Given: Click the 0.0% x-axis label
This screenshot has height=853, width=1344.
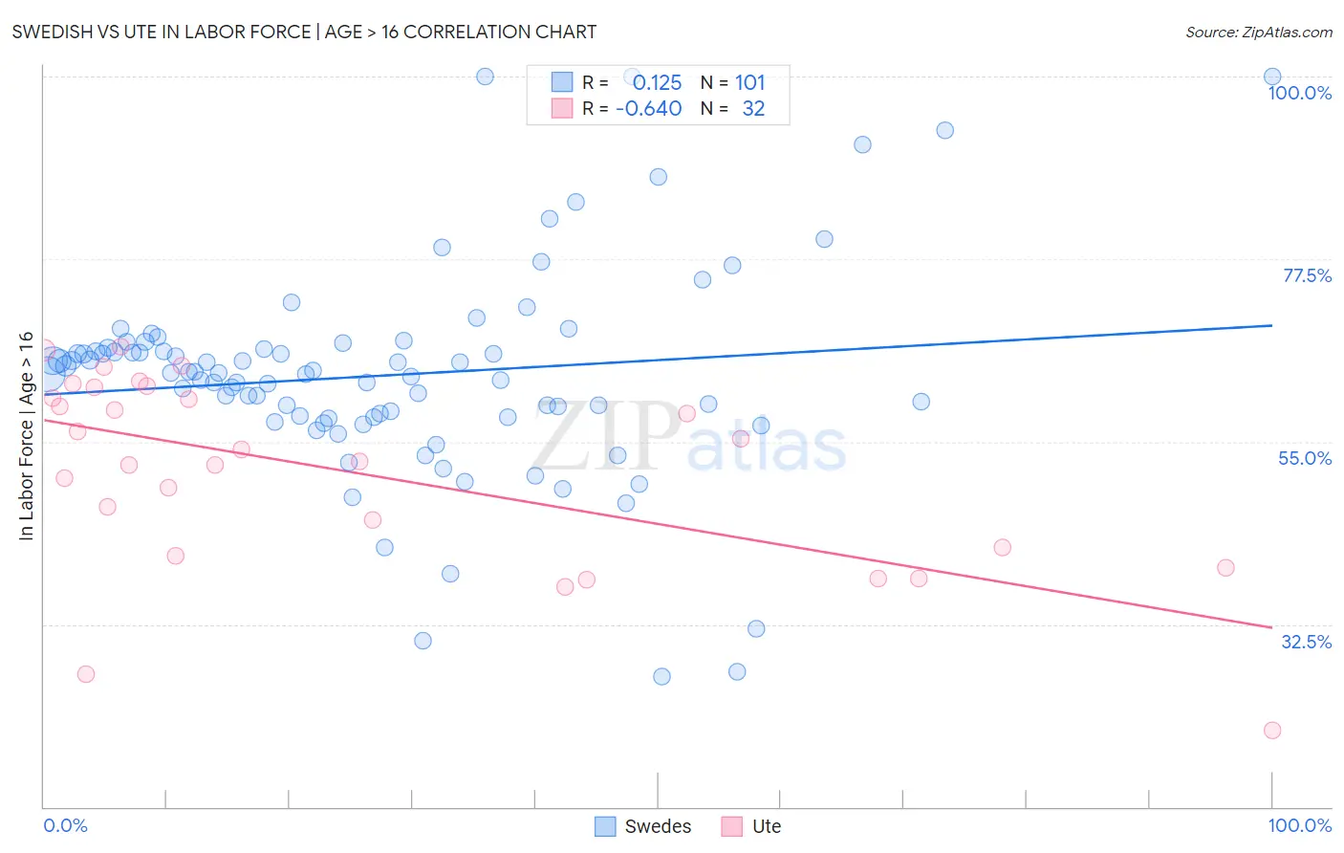Looking at the screenshot, I should [x=66, y=825].
